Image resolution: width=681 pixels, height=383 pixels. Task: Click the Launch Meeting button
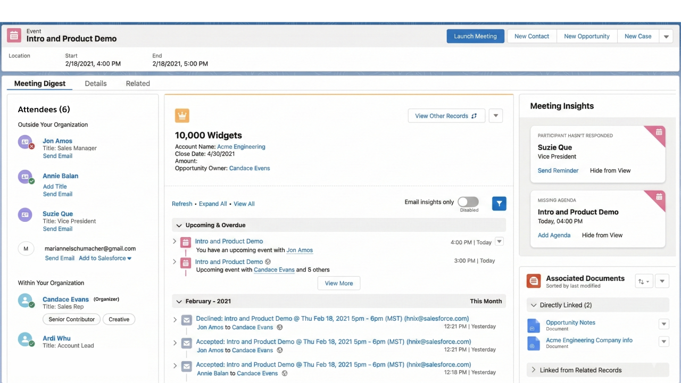tap(475, 36)
